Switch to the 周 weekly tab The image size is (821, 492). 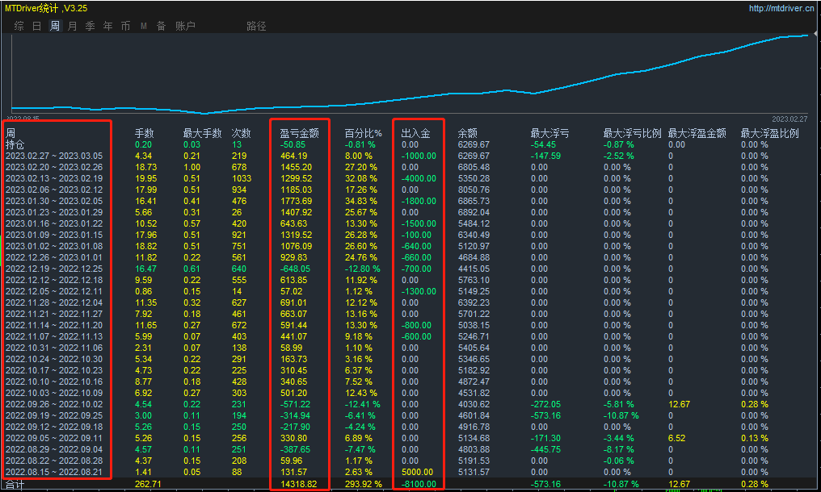tap(54, 25)
